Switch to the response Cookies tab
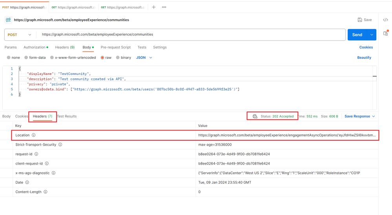Screen dimensions: 392x215 click(22, 116)
